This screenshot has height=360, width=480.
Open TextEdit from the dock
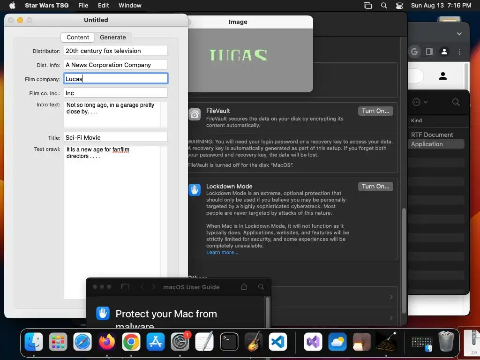(x=204, y=341)
